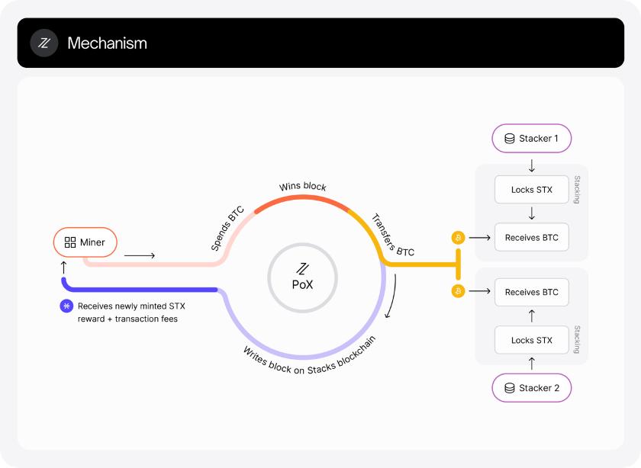Click the coin stack icon beside Stacker 1
The image size is (641, 468).
point(510,139)
